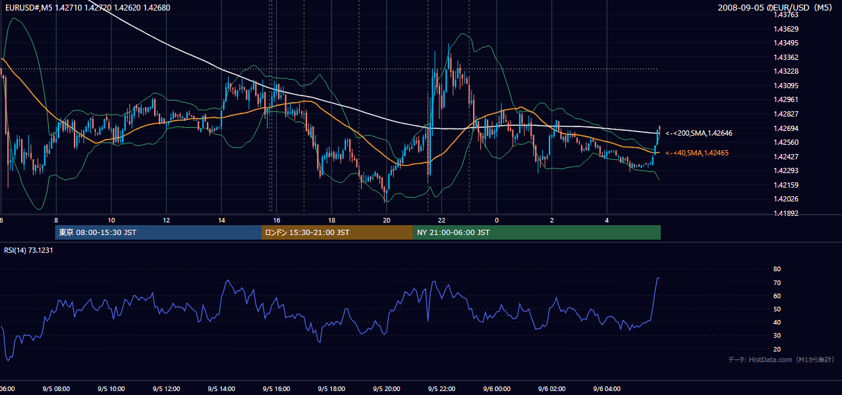Viewport: 842px width, 395px height.
Task: Click RSI scale label 20
Action: (x=777, y=349)
